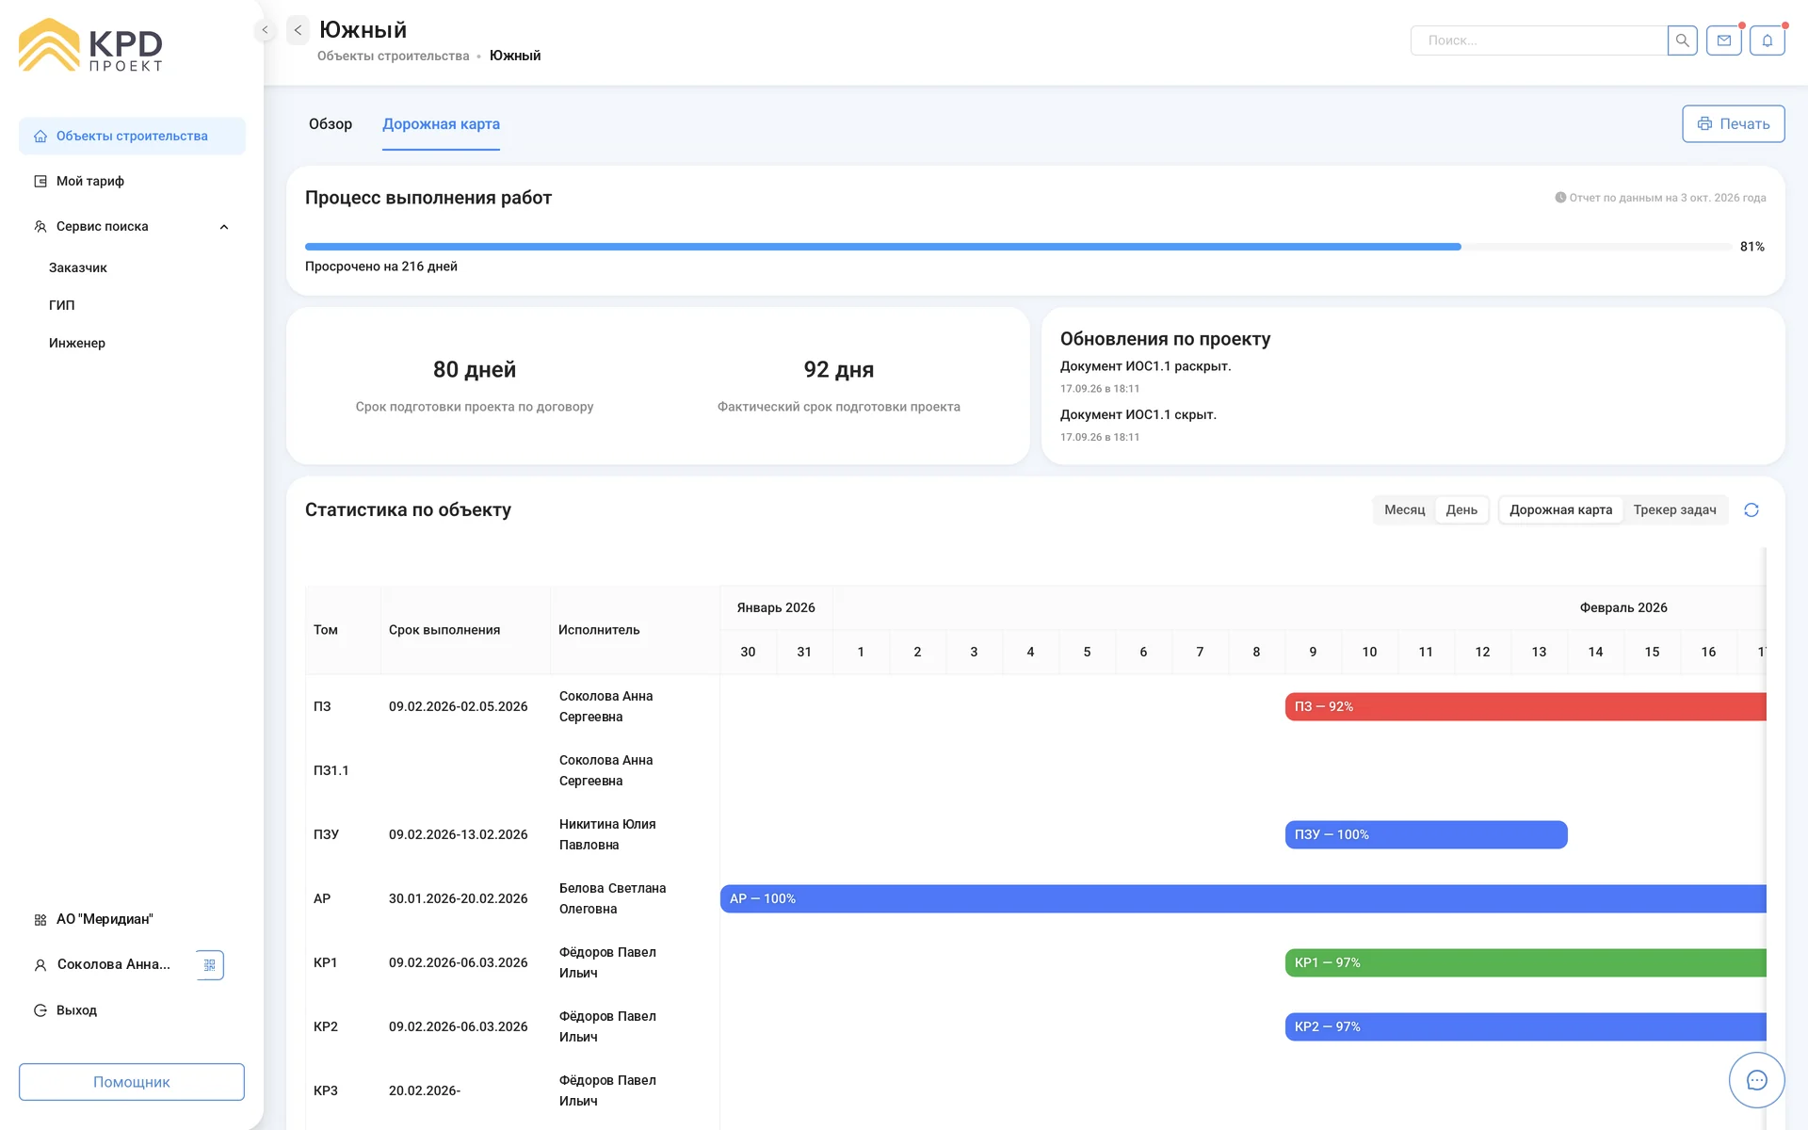Viewport: 1808px width, 1130px height.
Task: Click the search magnifier icon
Action: 1682,40
